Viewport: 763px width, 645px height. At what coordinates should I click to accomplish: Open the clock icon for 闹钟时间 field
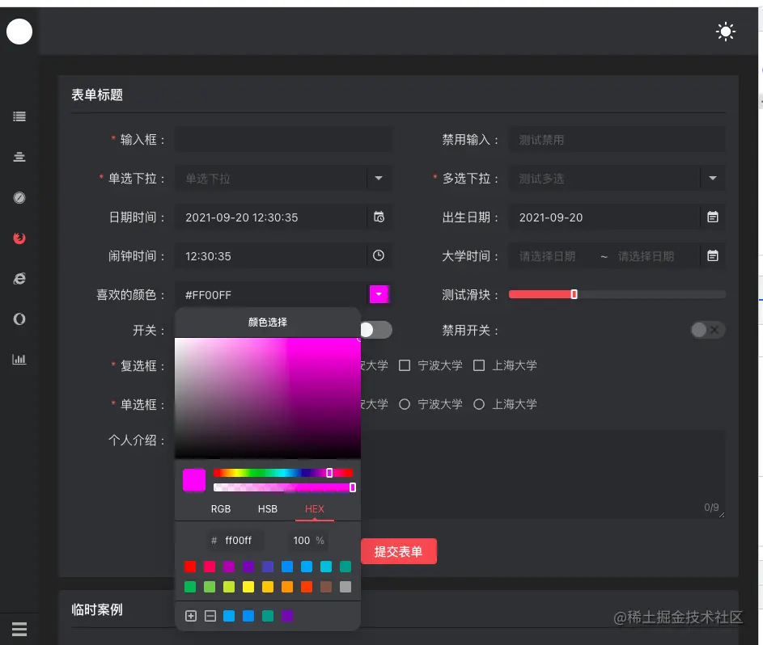[378, 255]
